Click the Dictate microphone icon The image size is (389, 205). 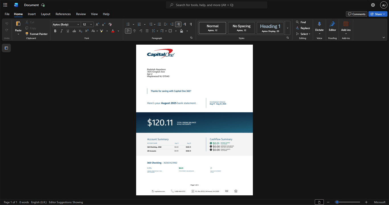click(320, 24)
